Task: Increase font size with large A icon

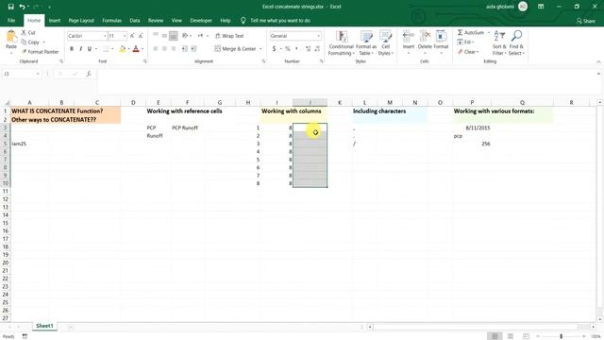Action: point(132,36)
